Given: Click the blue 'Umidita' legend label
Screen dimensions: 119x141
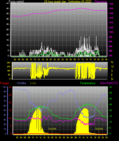Looking at the screenshot, I should pyautogui.click(x=21, y=83).
